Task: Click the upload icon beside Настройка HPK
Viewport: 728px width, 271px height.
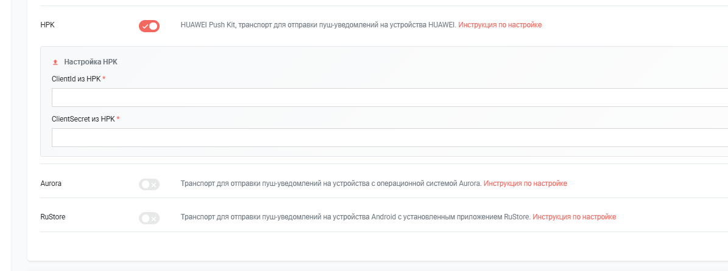Action: coord(55,62)
